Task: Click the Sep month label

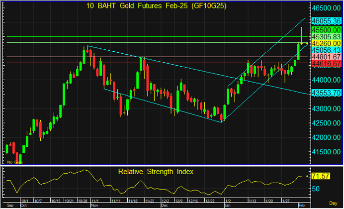Action: point(10,206)
